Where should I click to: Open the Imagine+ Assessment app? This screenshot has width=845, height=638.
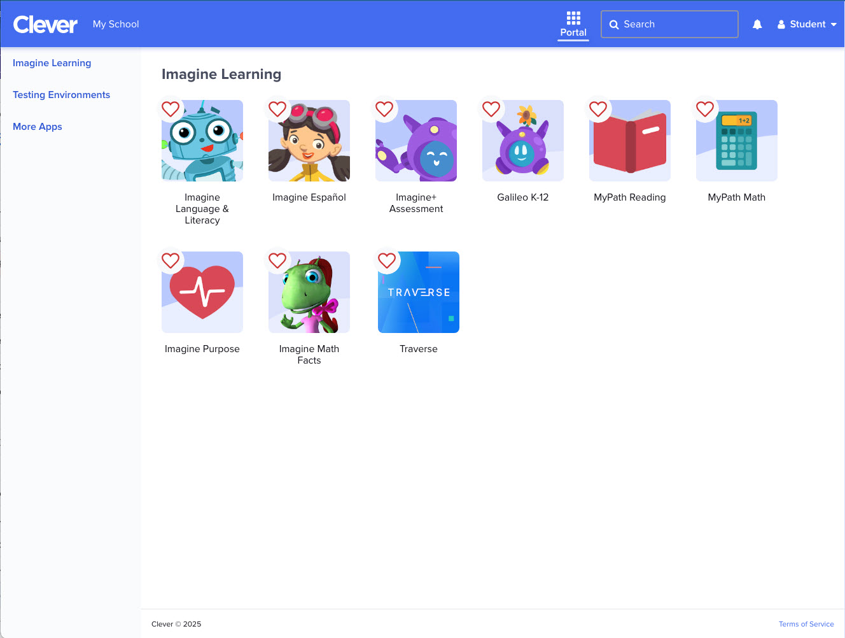pyautogui.click(x=416, y=140)
